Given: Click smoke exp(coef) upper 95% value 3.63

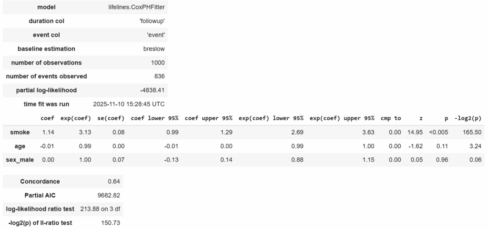Looking at the screenshot, I should click(x=368, y=132).
